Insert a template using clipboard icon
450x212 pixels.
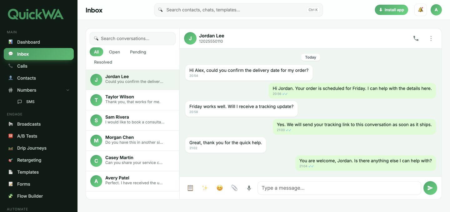click(x=190, y=188)
